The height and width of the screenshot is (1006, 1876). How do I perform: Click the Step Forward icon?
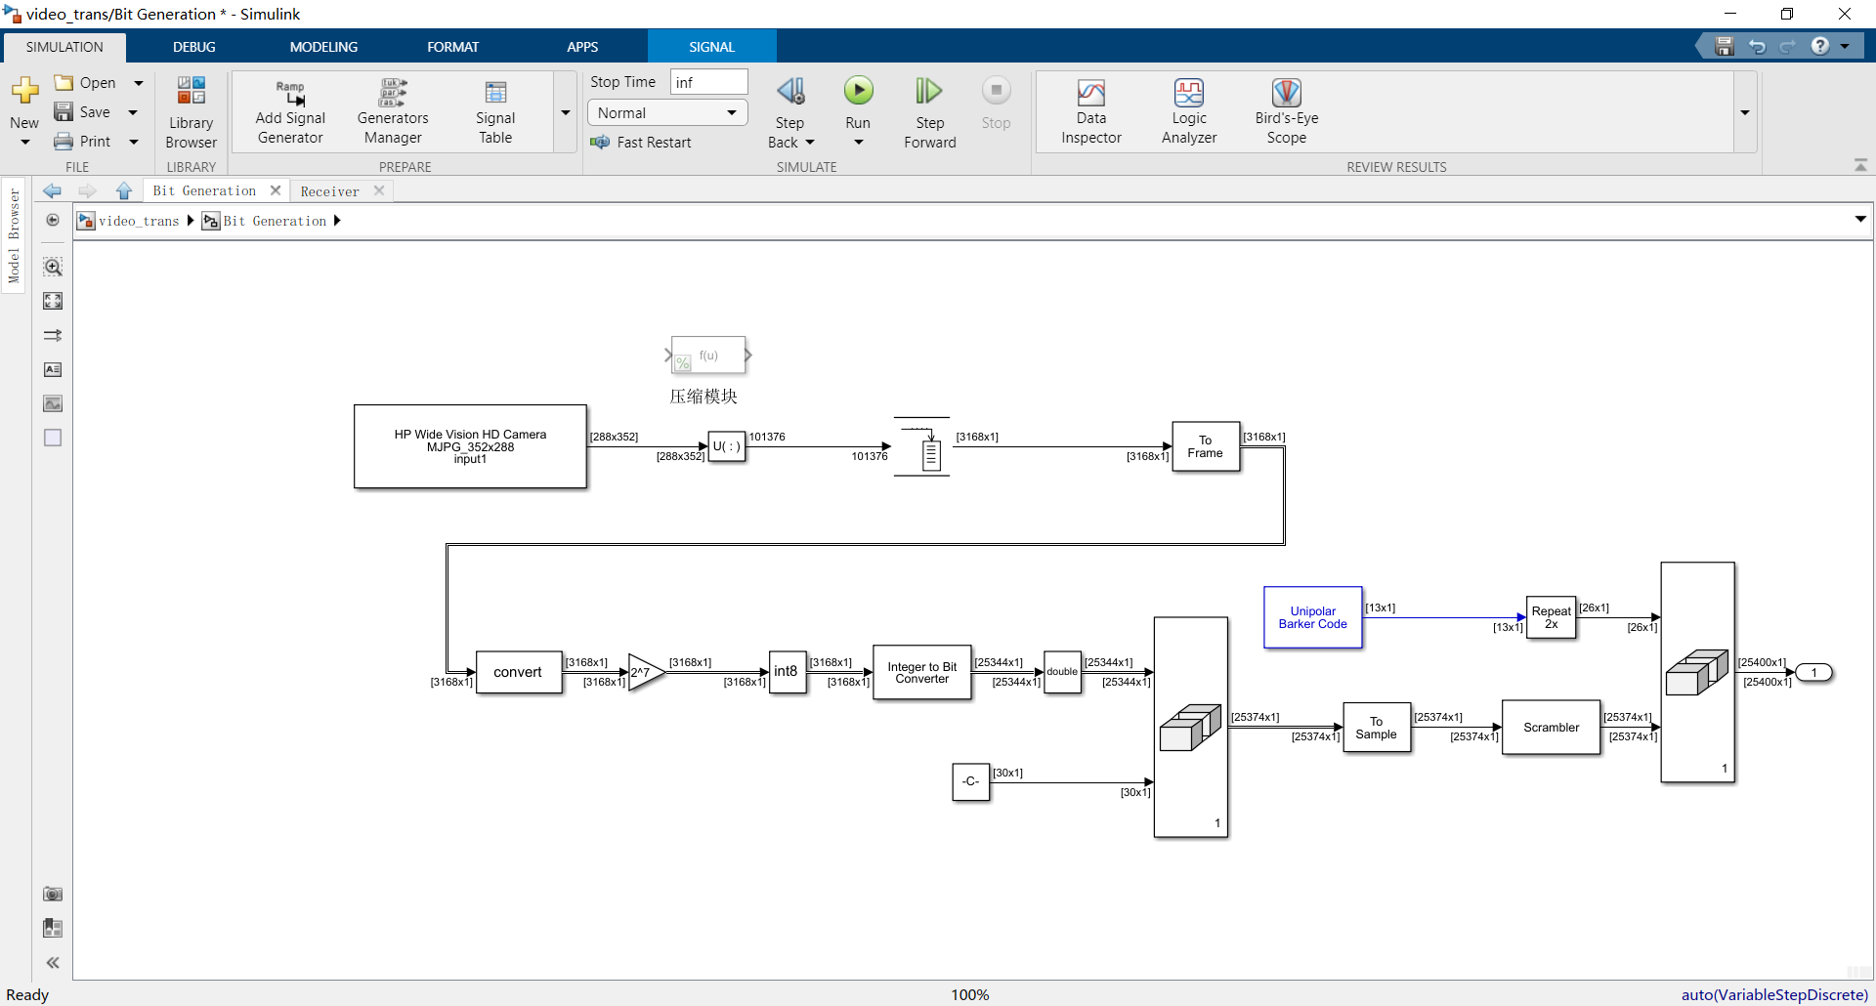929,90
